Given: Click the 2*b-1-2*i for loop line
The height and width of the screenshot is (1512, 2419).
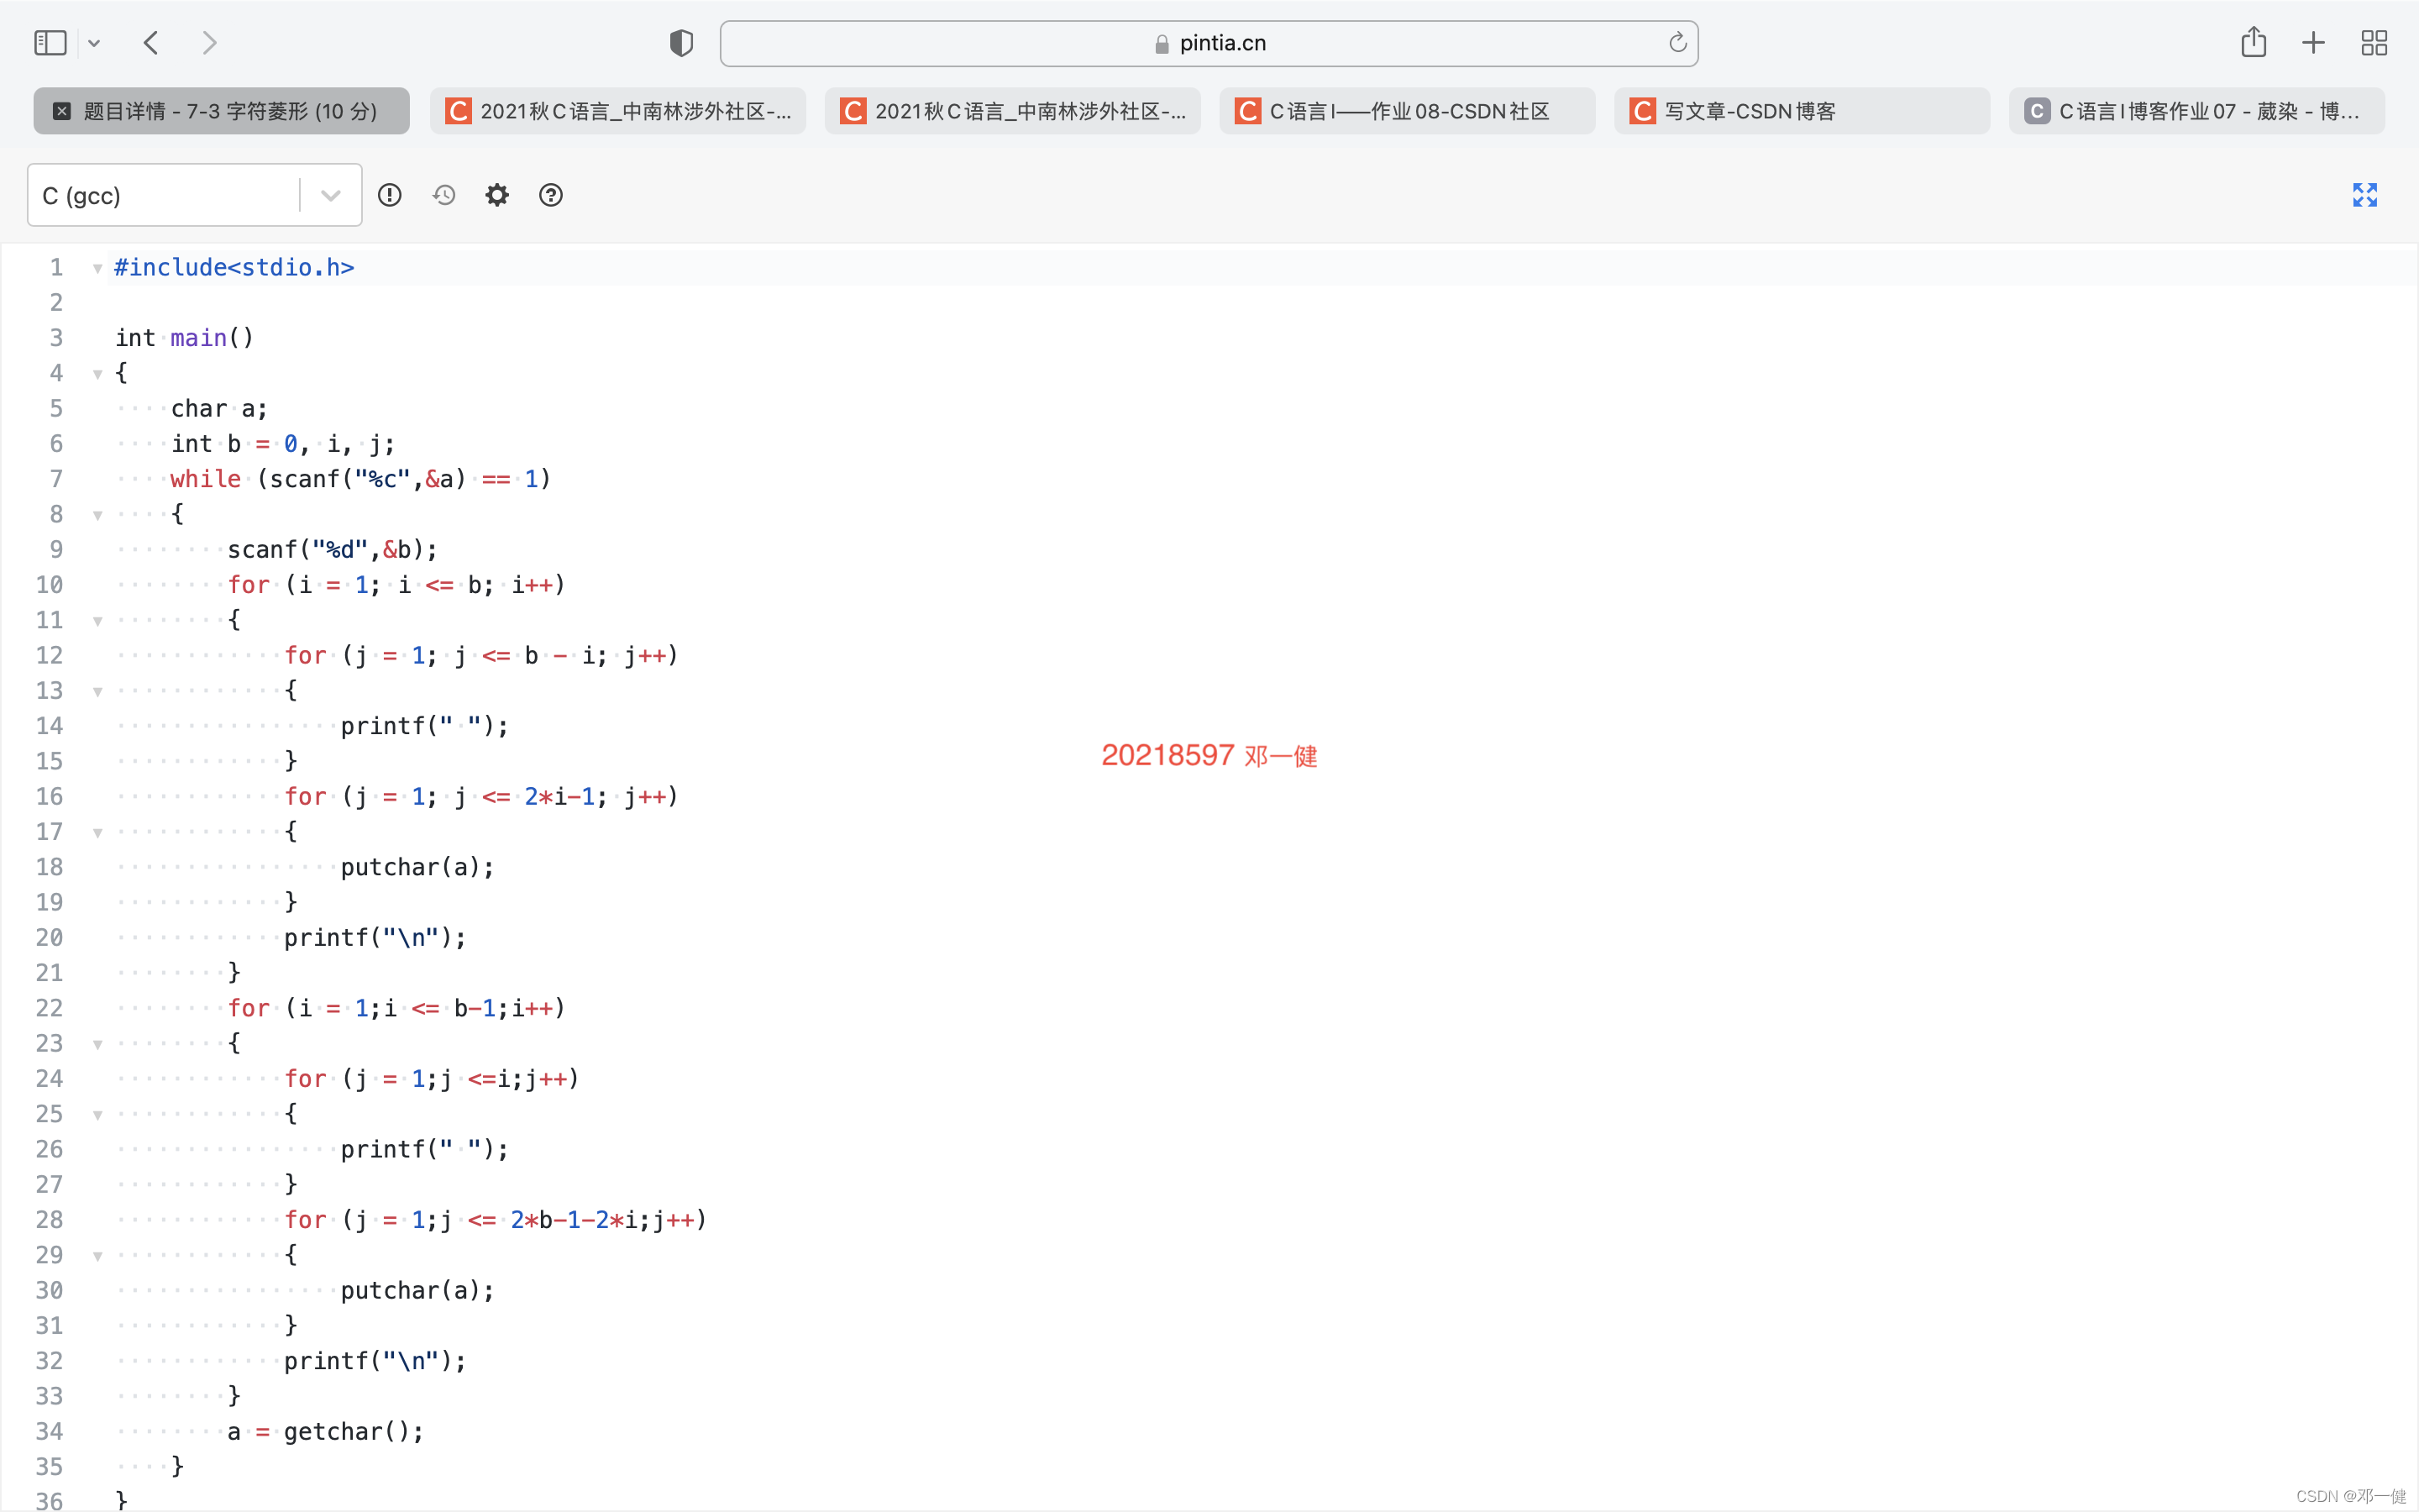Looking at the screenshot, I should 496,1220.
